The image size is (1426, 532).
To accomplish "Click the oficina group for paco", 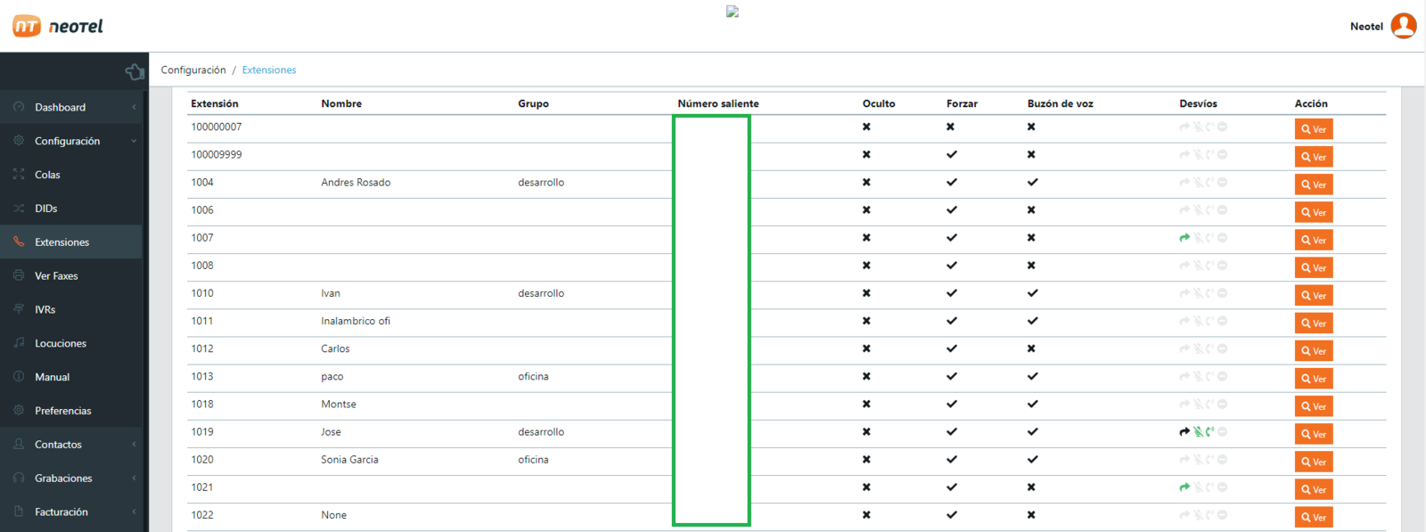I will 533,377.
